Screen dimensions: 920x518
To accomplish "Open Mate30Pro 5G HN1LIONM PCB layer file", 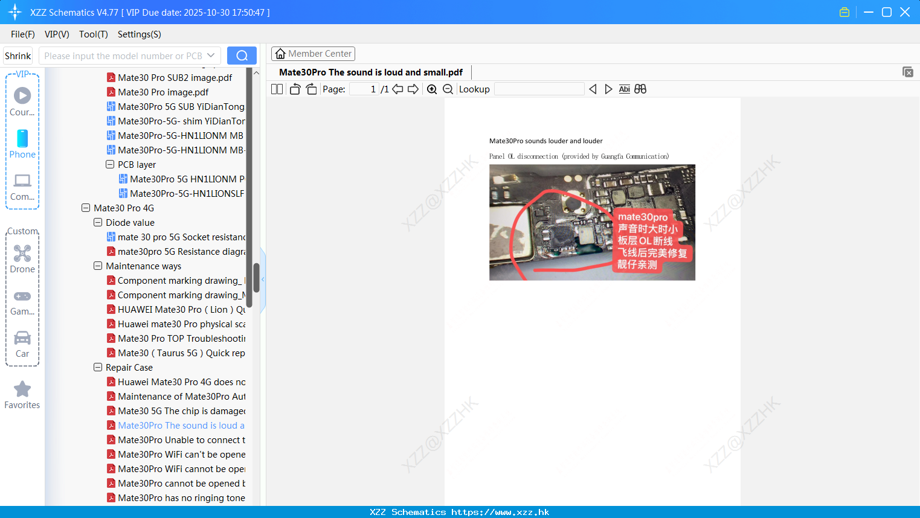I will [182, 179].
